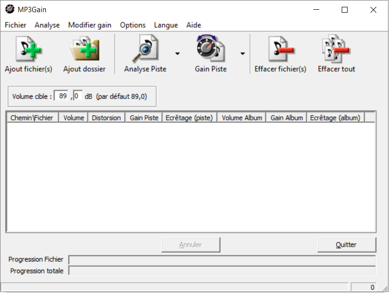Close the MP3Gain window

[373, 10]
